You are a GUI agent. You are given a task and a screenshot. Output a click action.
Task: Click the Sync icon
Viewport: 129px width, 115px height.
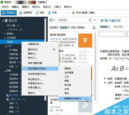[x=37, y=13]
